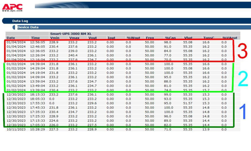Click the Vbat column header
The height and width of the screenshot is (151, 251).
(188, 38)
